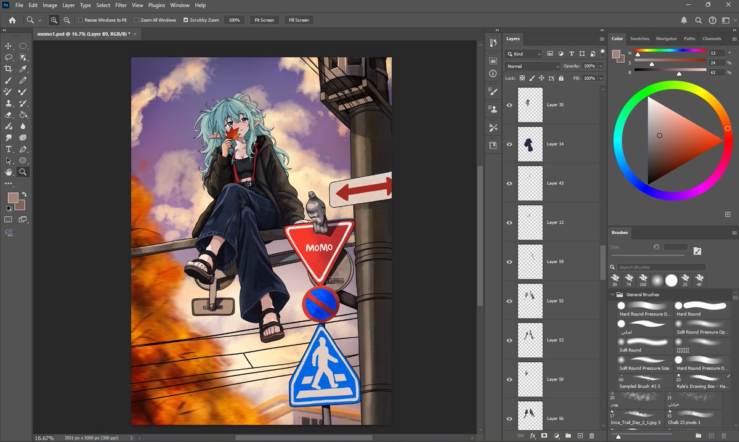
Task: Open the Plugins menu
Action: tap(156, 5)
